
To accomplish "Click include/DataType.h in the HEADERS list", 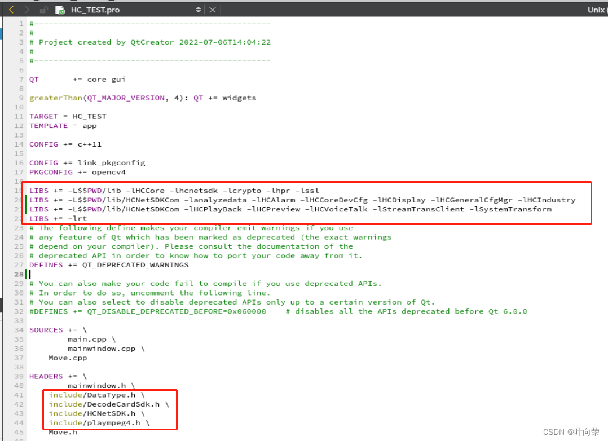I will tap(92, 395).
